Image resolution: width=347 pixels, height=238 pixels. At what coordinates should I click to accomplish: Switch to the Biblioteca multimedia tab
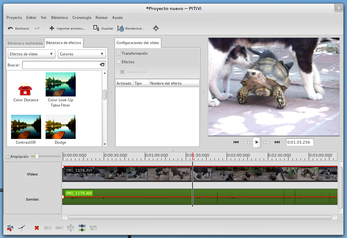pyautogui.click(x=25, y=43)
